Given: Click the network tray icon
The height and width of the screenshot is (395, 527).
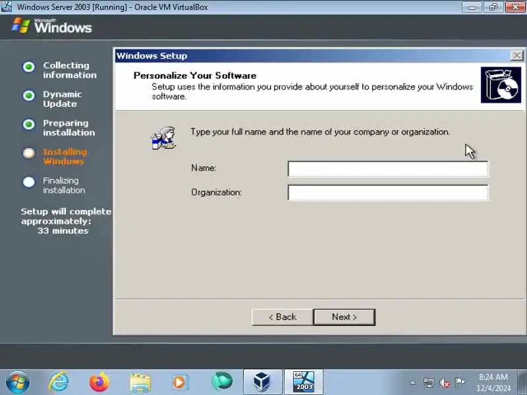Looking at the screenshot, I should click(x=429, y=382).
